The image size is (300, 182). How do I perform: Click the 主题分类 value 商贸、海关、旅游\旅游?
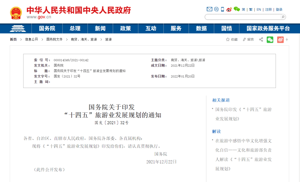click(188, 60)
